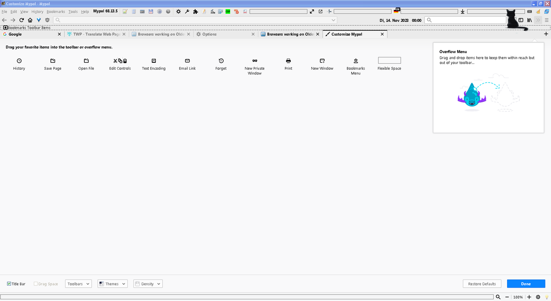Click the wrench icon in menu bar
The width and height of the screenshot is (551, 301).
tap(187, 12)
